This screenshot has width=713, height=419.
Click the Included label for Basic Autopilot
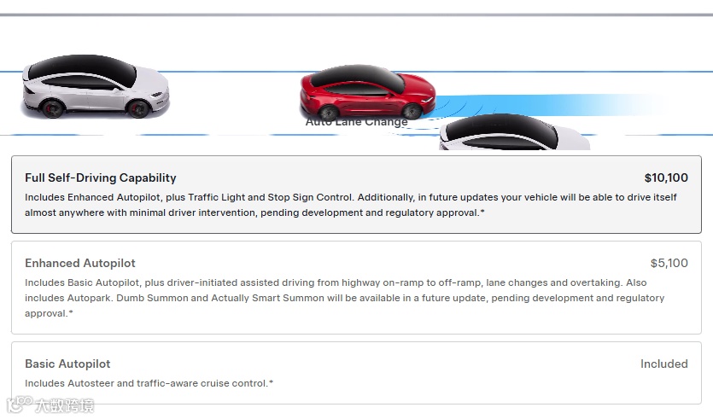(x=663, y=364)
